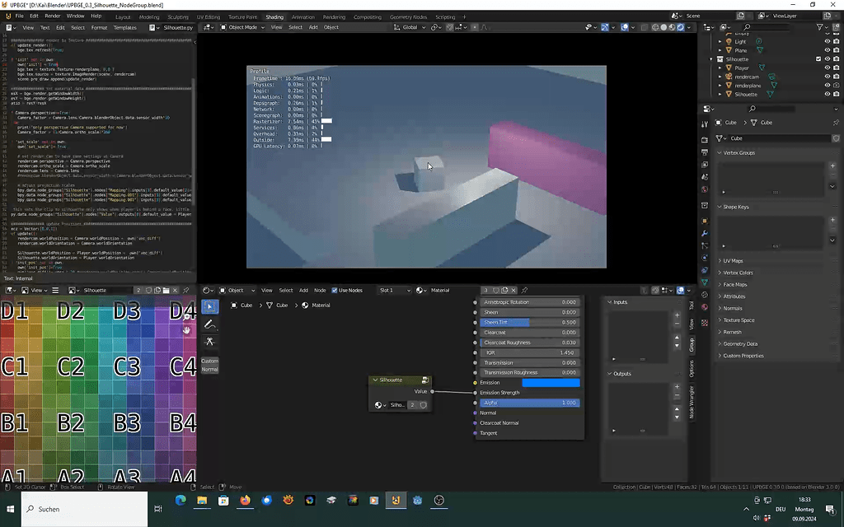This screenshot has height=527, width=844.
Task: Open Microsoft Edge from the taskbar
Action: (x=181, y=500)
